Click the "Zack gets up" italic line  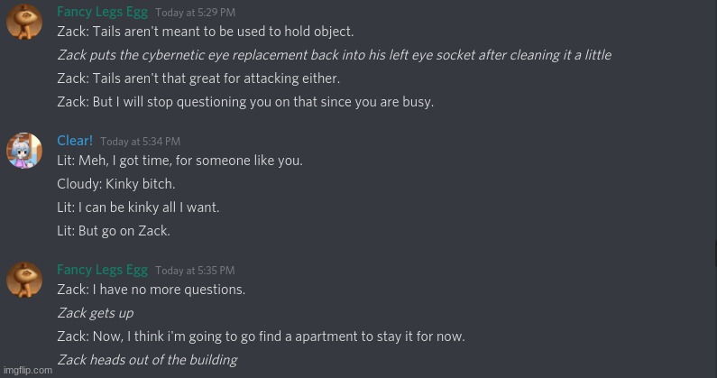click(x=95, y=313)
